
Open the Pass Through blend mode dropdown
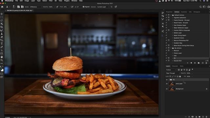(x=173, y=73)
